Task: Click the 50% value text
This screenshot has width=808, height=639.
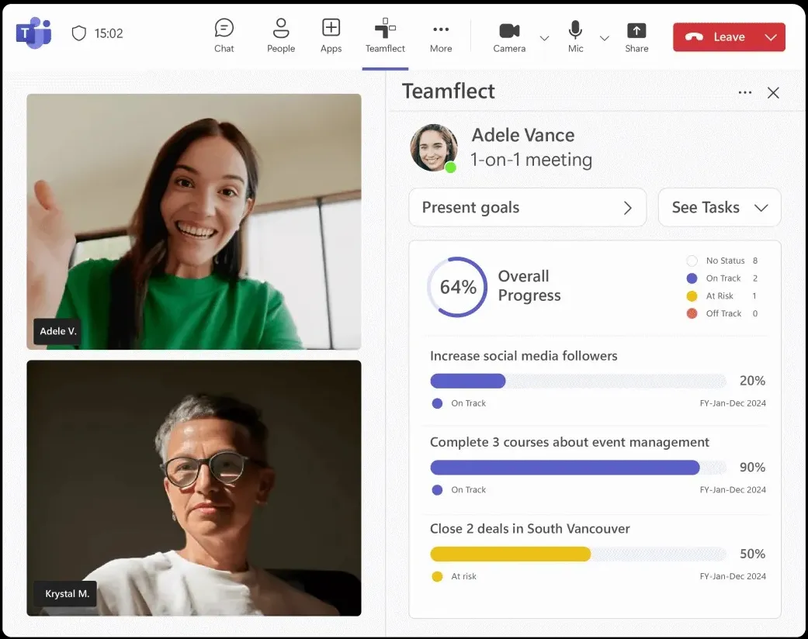Action: tap(752, 554)
